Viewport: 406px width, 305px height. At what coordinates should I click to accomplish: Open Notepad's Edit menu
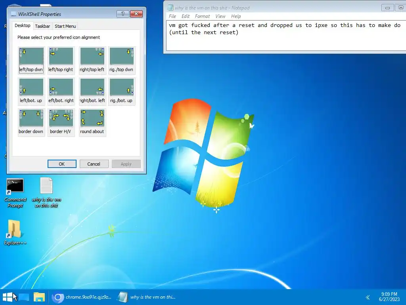tap(186, 16)
